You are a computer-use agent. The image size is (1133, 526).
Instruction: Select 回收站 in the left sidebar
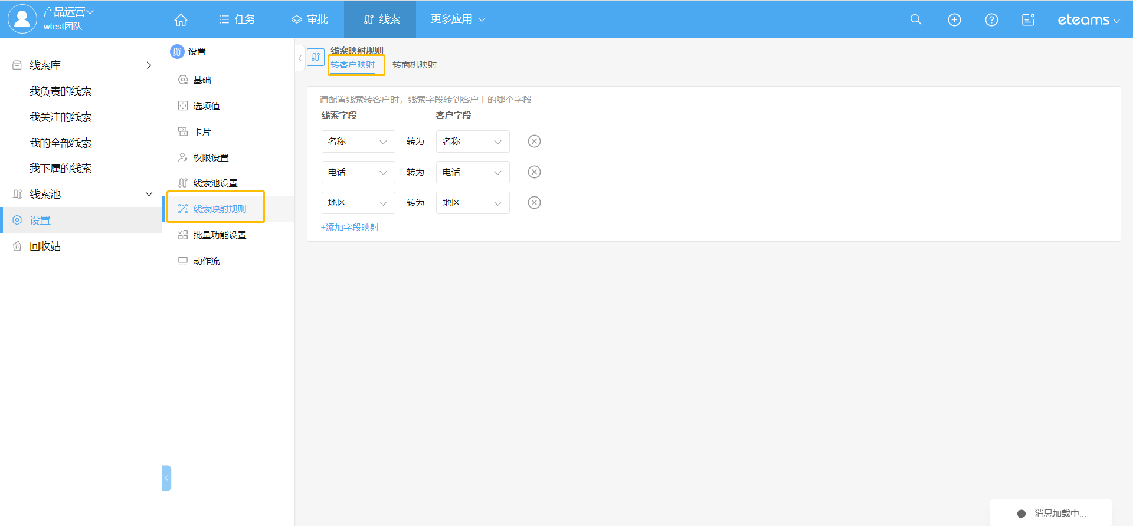point(45,246)
